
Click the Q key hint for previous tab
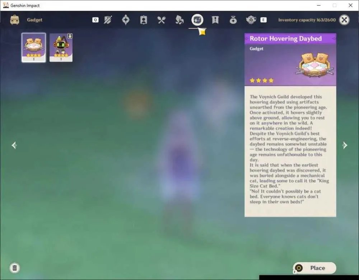pyautogui.click(x=95, y=20)
